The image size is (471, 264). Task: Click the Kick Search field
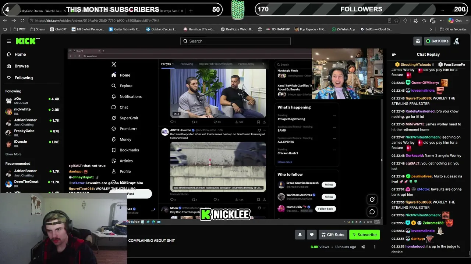tap(235, 41)
